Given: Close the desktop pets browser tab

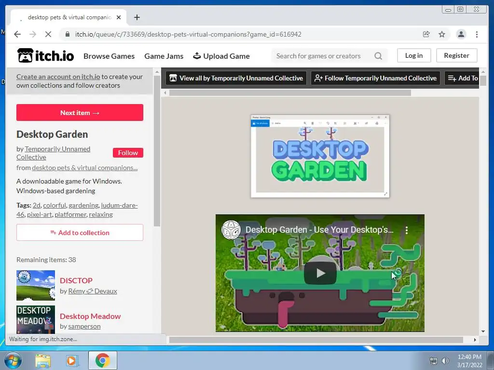Looking at the screenshot, I should click(x=119, y=17).
